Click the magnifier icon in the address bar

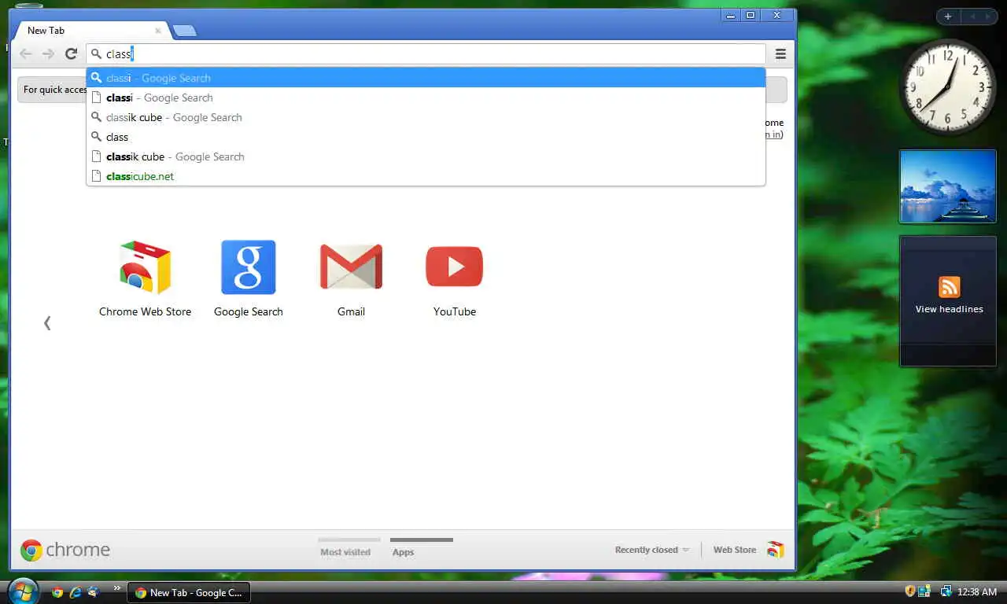point(96,54)
